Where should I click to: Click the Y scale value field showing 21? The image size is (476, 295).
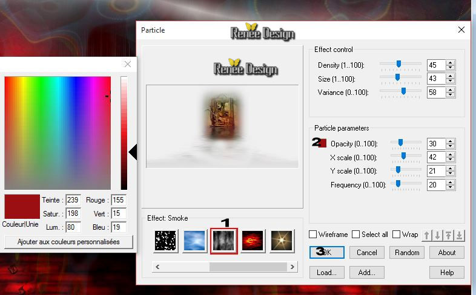(436, 171)
